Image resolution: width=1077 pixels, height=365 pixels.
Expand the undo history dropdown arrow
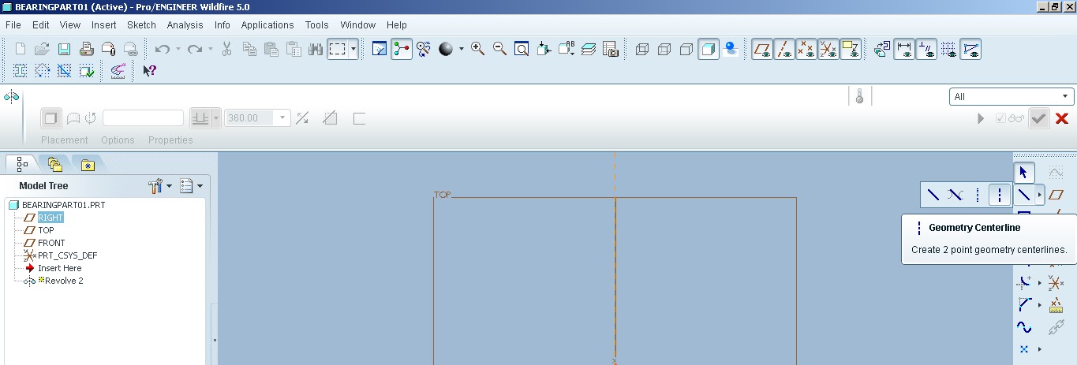(x=178, y=49)
